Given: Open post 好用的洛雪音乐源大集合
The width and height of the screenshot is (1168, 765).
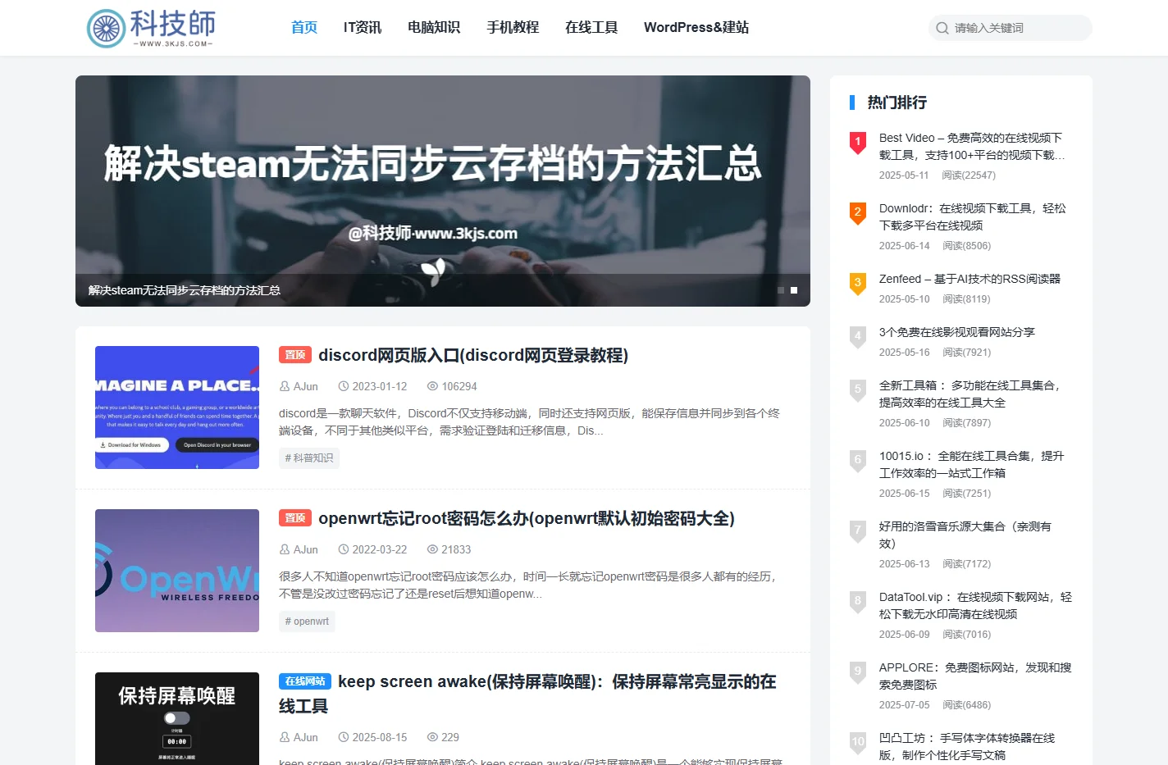Looking at the screenshot, I should click(965, 535).
